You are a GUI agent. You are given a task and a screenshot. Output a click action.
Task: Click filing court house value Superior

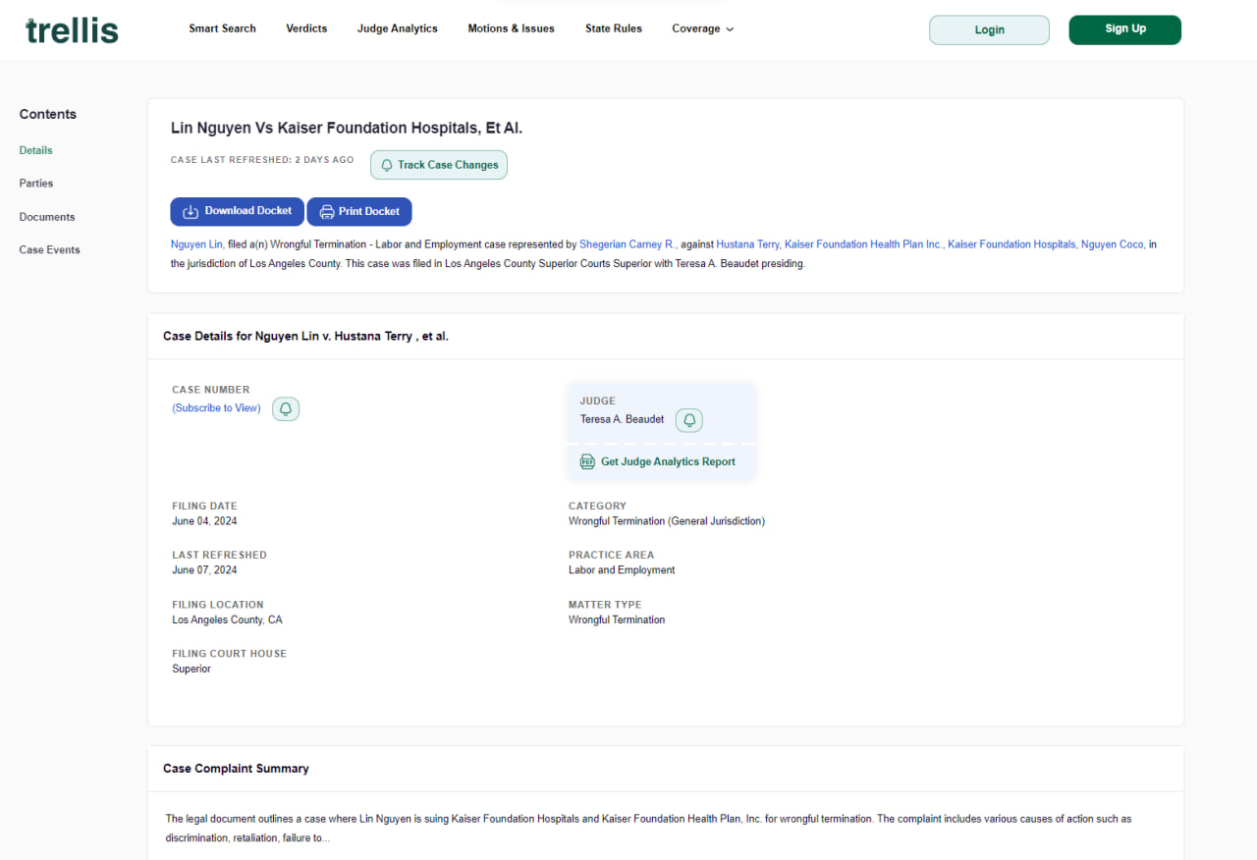pyautogui.click(x=191, y=670)
